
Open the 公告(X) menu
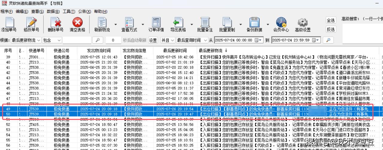(84, 11)
